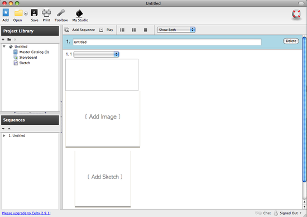This screenshot has width=307, height=217.
Task: Click the vertical scrollbar thumb
Action: pos(304,109)
